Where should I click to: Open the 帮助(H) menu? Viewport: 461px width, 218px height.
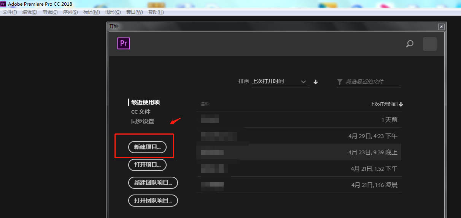156,12
